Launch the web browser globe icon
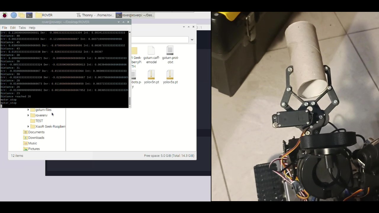The image size is (379, 213). tap(14, 15)
